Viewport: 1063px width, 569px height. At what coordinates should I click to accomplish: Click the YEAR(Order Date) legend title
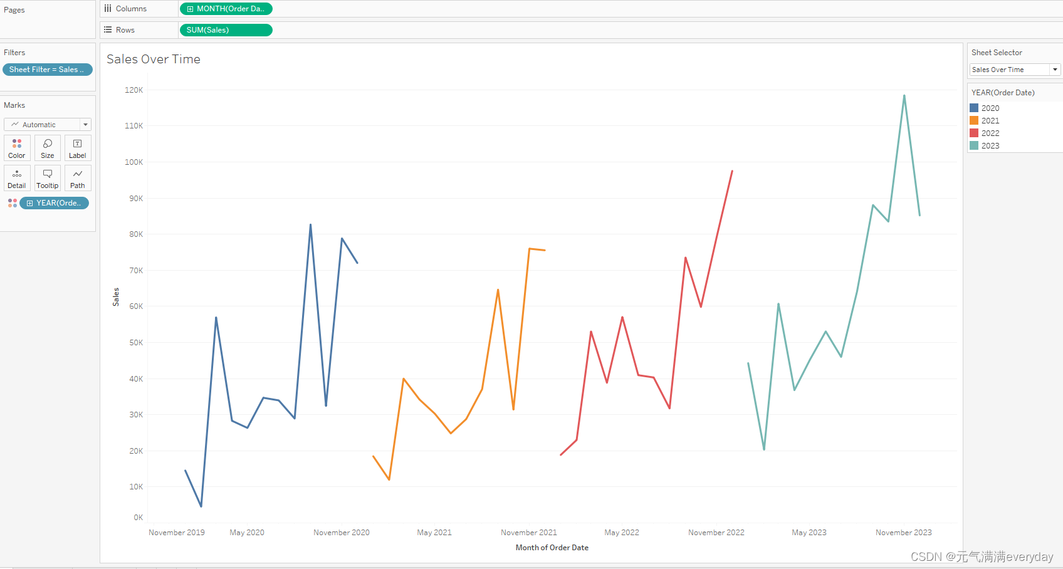[x=1003, y=91]
